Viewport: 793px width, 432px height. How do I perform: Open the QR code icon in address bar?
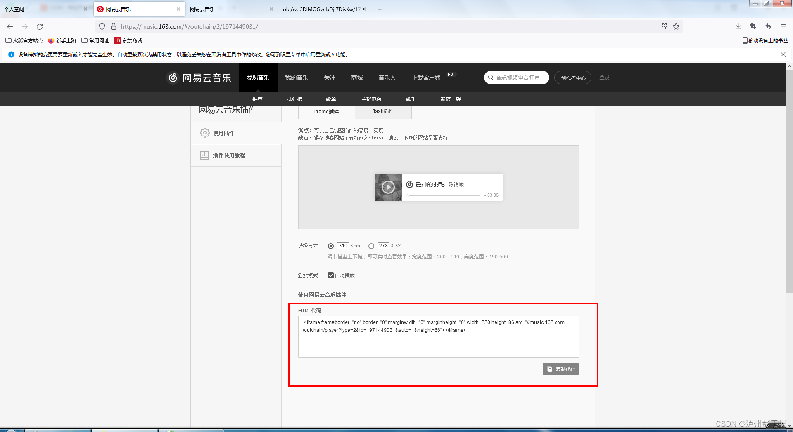click(x=665, y=26)
